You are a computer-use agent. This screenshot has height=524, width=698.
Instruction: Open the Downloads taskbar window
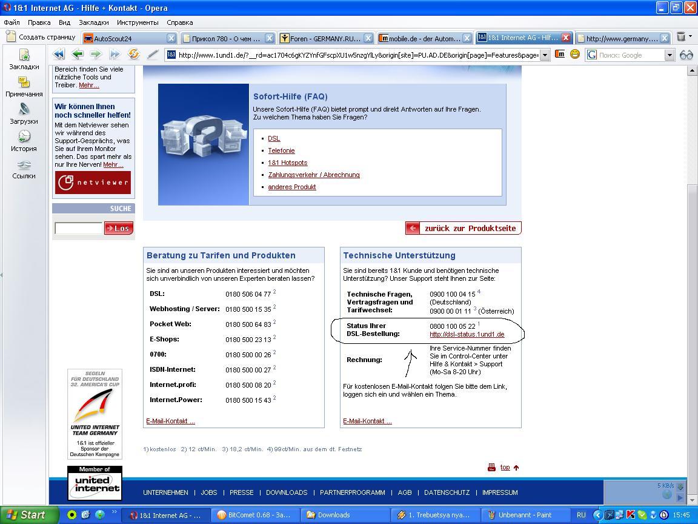pyautogui.click(x=344, y=515)
